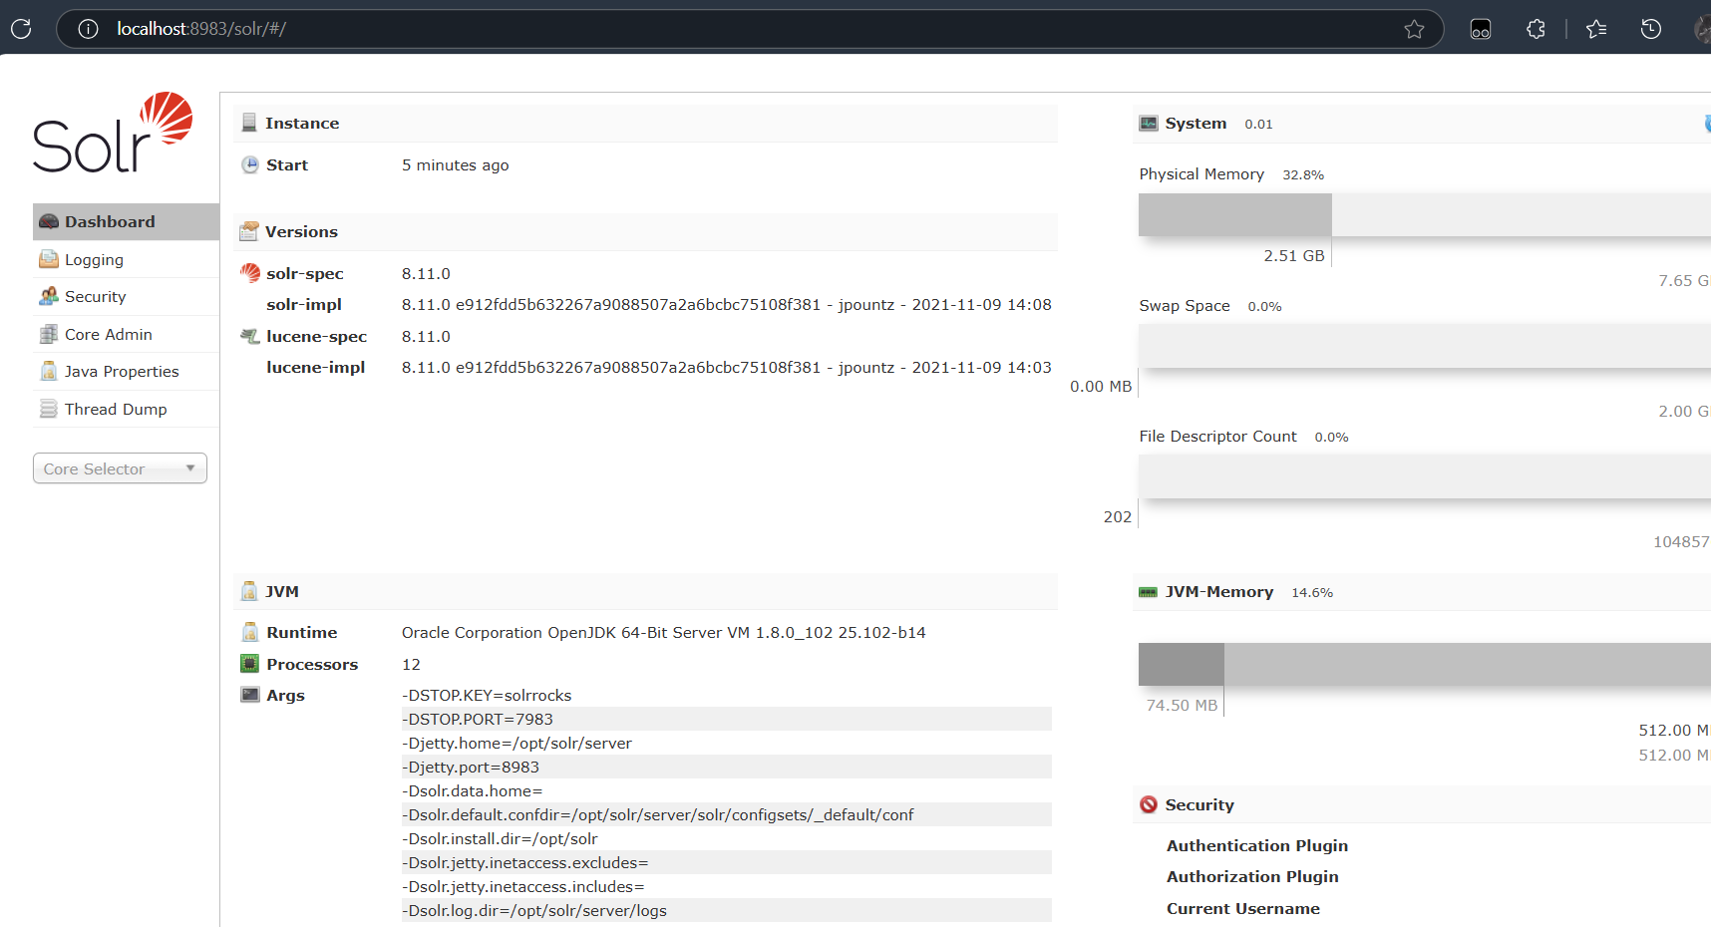Click the 32.8% physical memory percentage

tap(1303, 174)
